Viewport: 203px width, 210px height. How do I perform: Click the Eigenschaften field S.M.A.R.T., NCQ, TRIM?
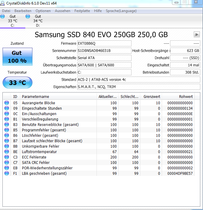139,87
